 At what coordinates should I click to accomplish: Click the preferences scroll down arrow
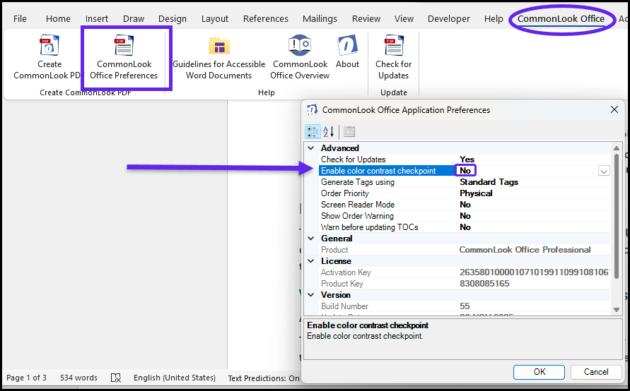click(x=617, y=310)
